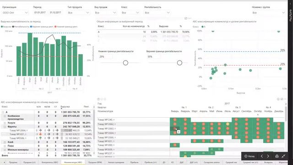
Task: Toggle Выручка legend item in bar chart
Action: click(x=6, y=27)
